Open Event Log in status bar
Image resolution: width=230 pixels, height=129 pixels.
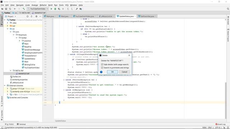(220, 124)
